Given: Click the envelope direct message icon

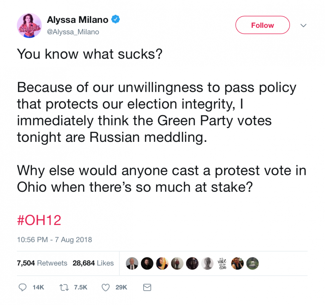Looking at the screenshot, I should pyautogui.click(x=147, y=287).
